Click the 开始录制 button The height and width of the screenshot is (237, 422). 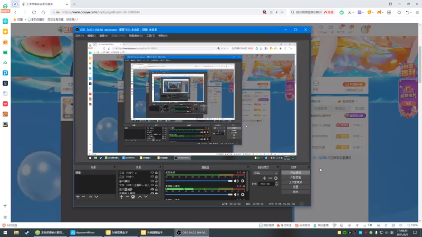click(295, 177)
